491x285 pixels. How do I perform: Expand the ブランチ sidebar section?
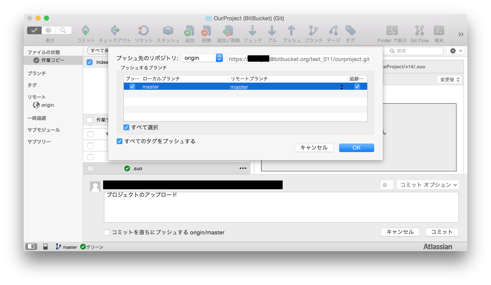[x=37, y=74]
